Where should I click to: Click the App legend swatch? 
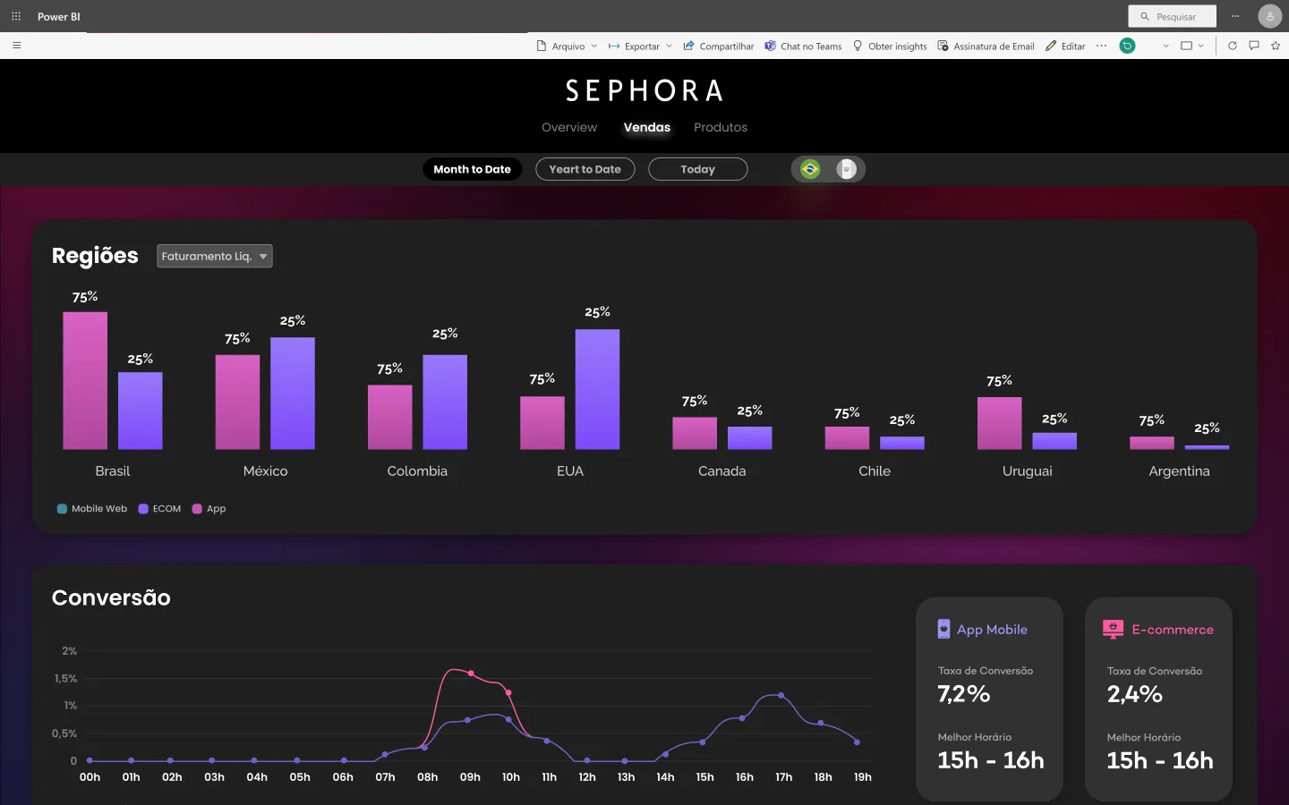(197, 509)
